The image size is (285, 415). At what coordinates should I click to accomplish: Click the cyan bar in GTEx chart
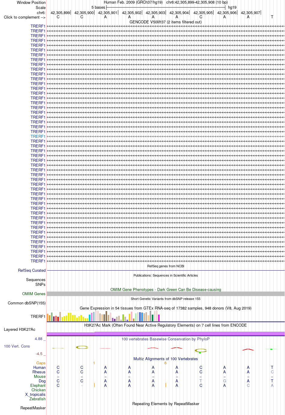coord(89,318)
